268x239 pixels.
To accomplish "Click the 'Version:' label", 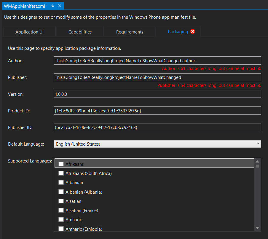I will [x=16, y=94].
